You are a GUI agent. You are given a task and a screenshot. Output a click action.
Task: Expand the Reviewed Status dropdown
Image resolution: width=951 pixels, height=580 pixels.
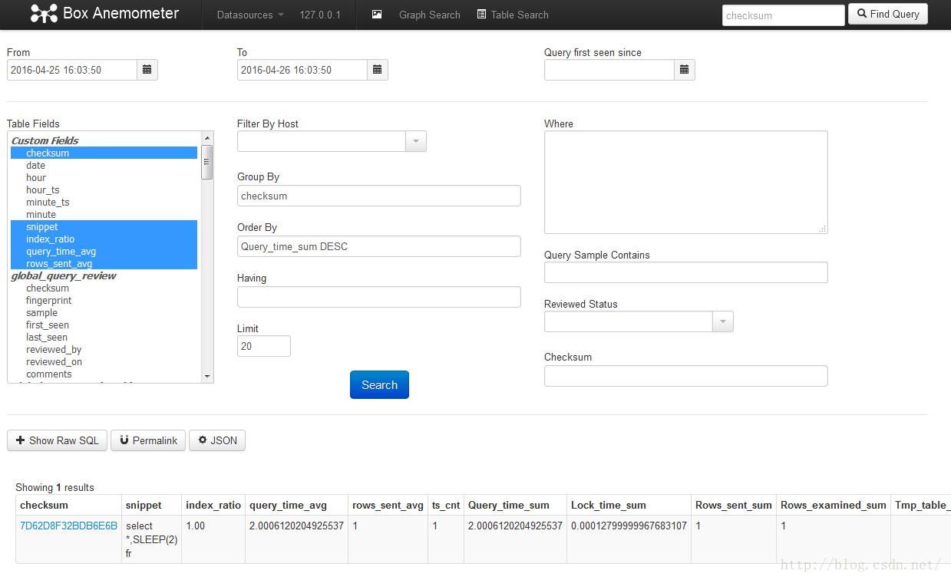click(x=722, y=321)
